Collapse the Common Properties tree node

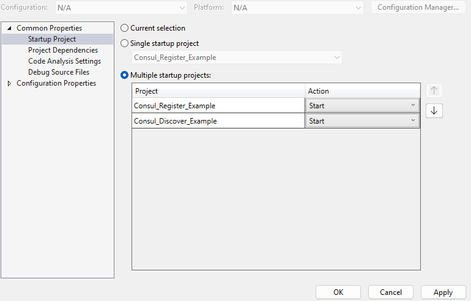(10, 28)
